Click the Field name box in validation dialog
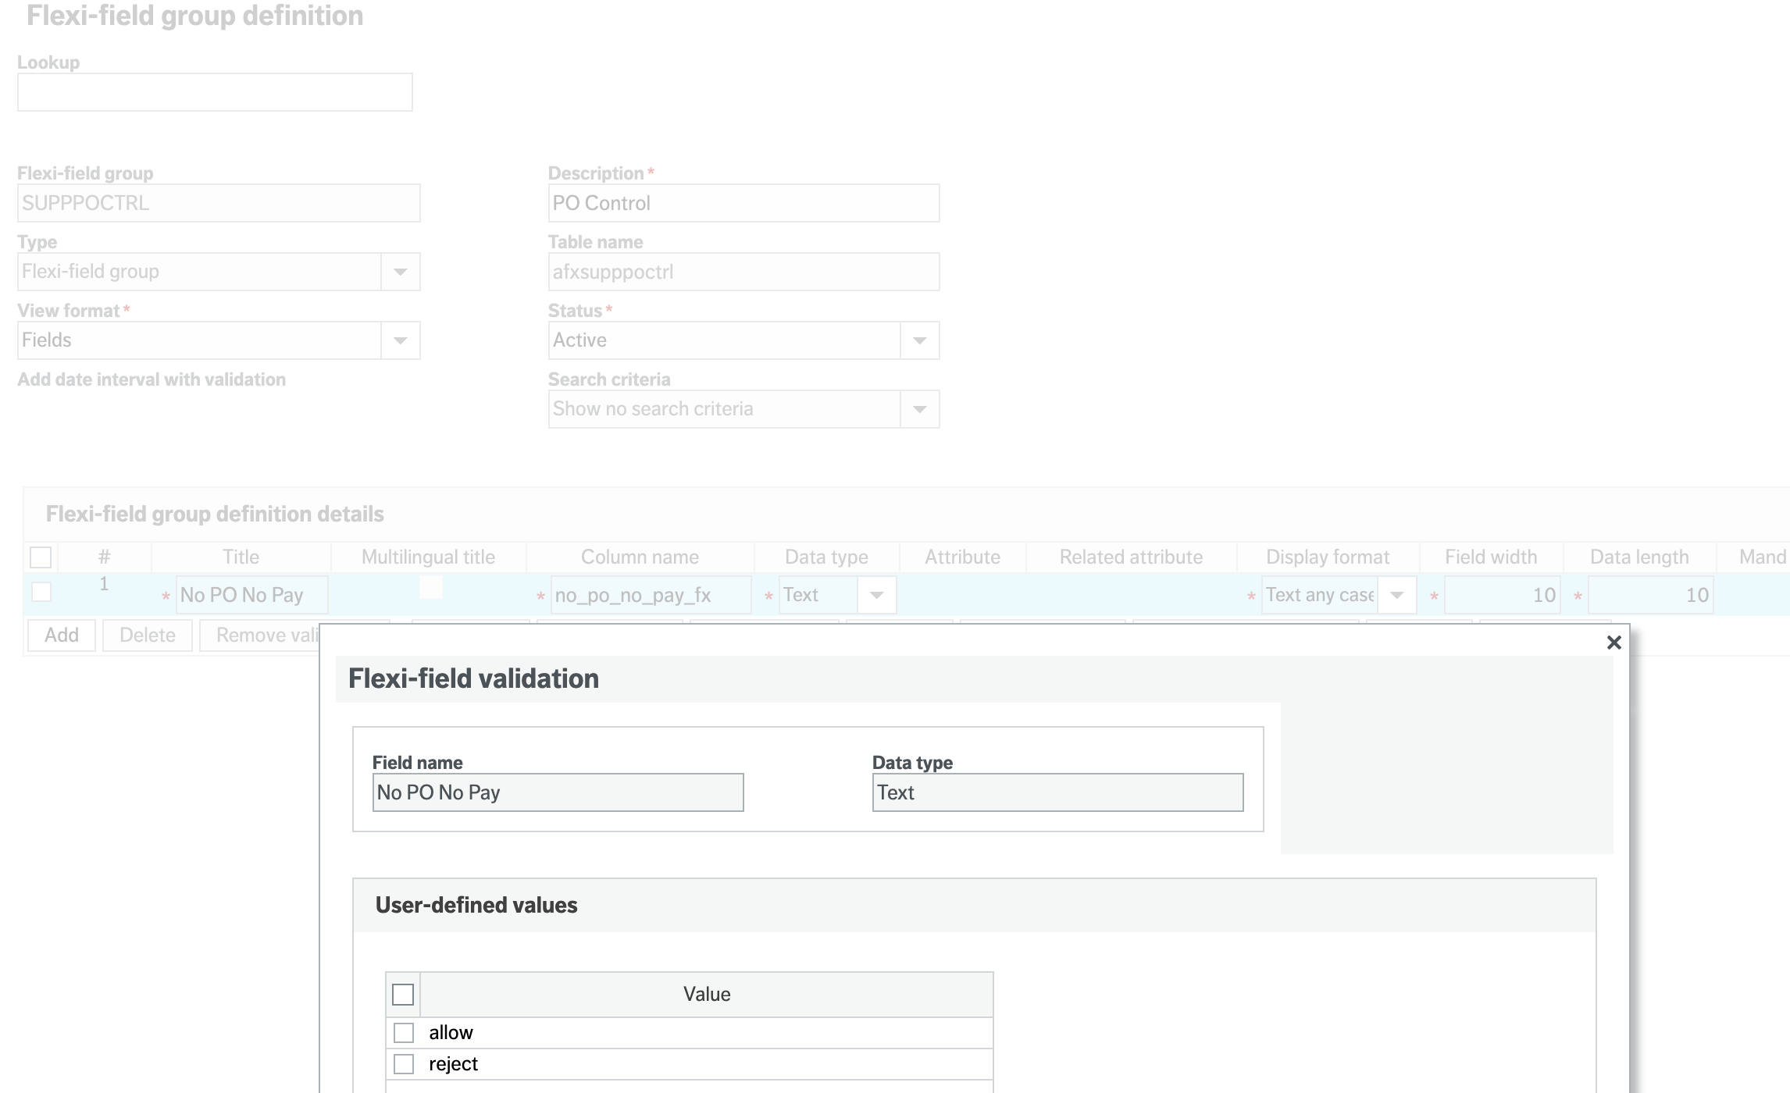1790x1093 pixels. tap(558, 792)
